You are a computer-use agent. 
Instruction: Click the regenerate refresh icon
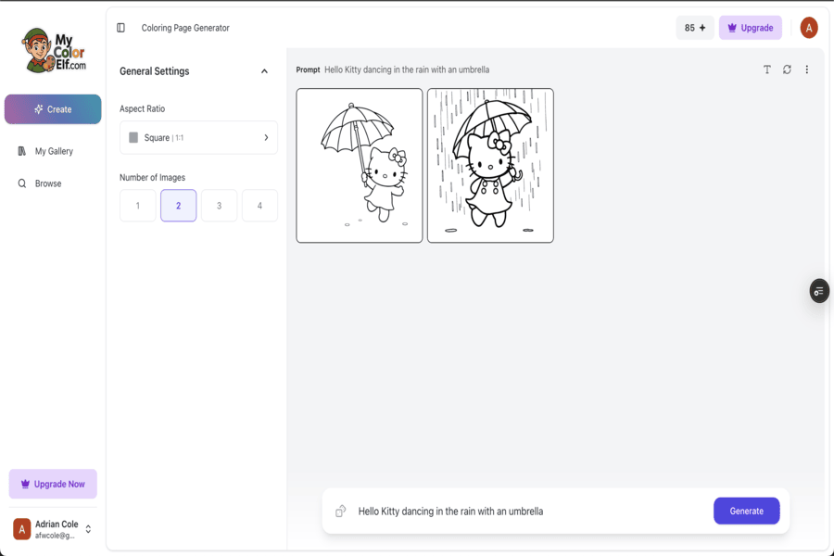point(787,69)
